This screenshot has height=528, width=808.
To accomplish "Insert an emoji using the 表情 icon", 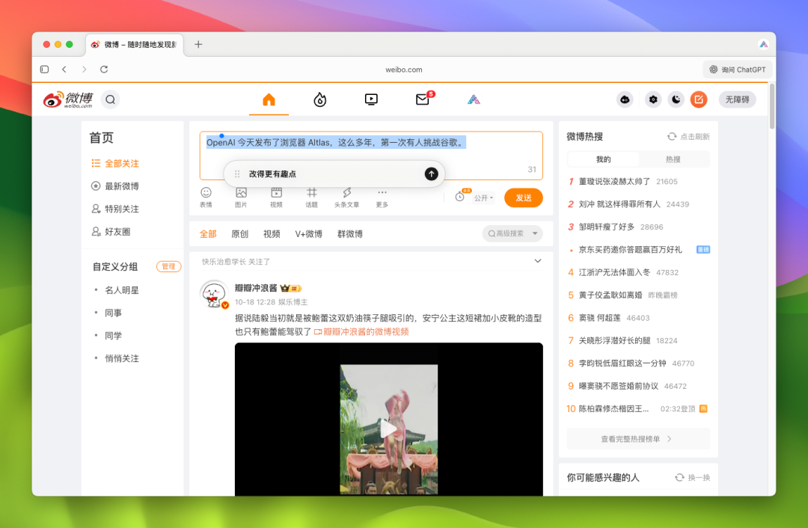I will point(204,197).
